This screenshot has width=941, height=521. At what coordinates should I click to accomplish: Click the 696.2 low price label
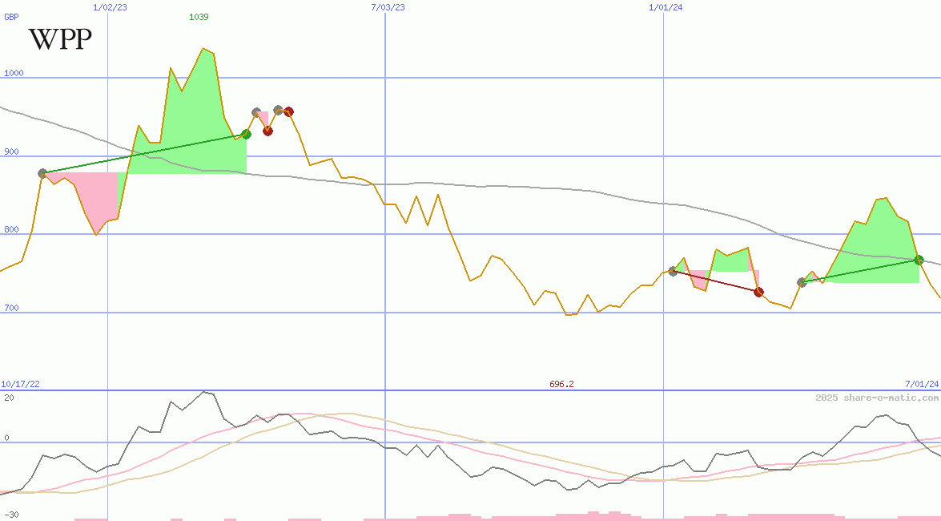(x=561, y=384)
